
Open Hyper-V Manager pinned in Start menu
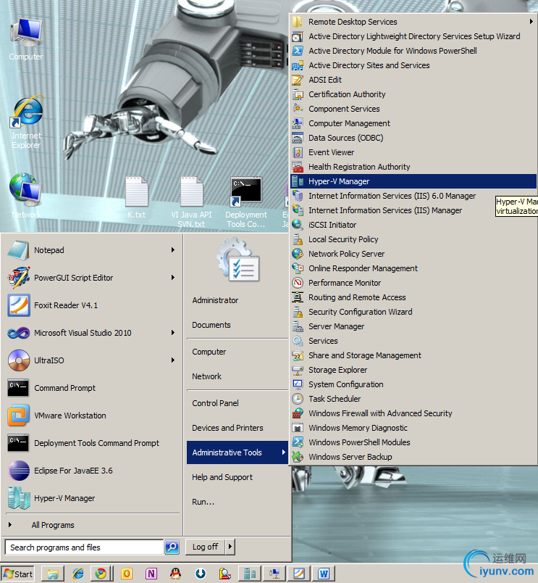point(93,497)
